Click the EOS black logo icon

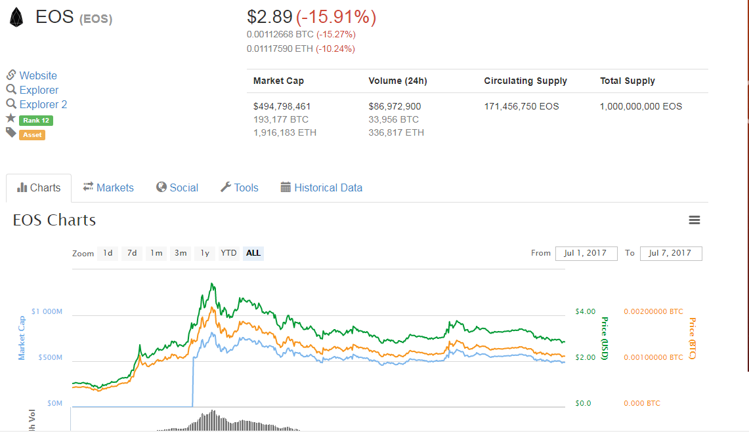pos(16,18)
